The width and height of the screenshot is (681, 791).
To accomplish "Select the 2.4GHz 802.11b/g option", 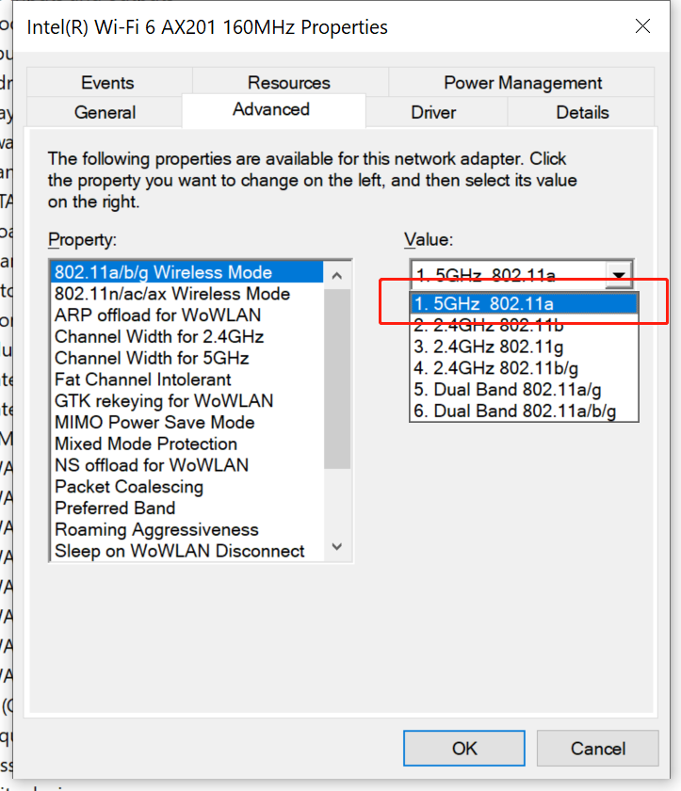I will (524, 368).
